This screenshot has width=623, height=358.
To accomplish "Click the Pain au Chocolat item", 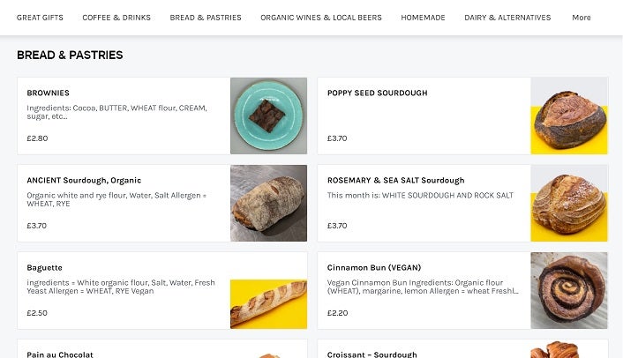I will 60,354.
